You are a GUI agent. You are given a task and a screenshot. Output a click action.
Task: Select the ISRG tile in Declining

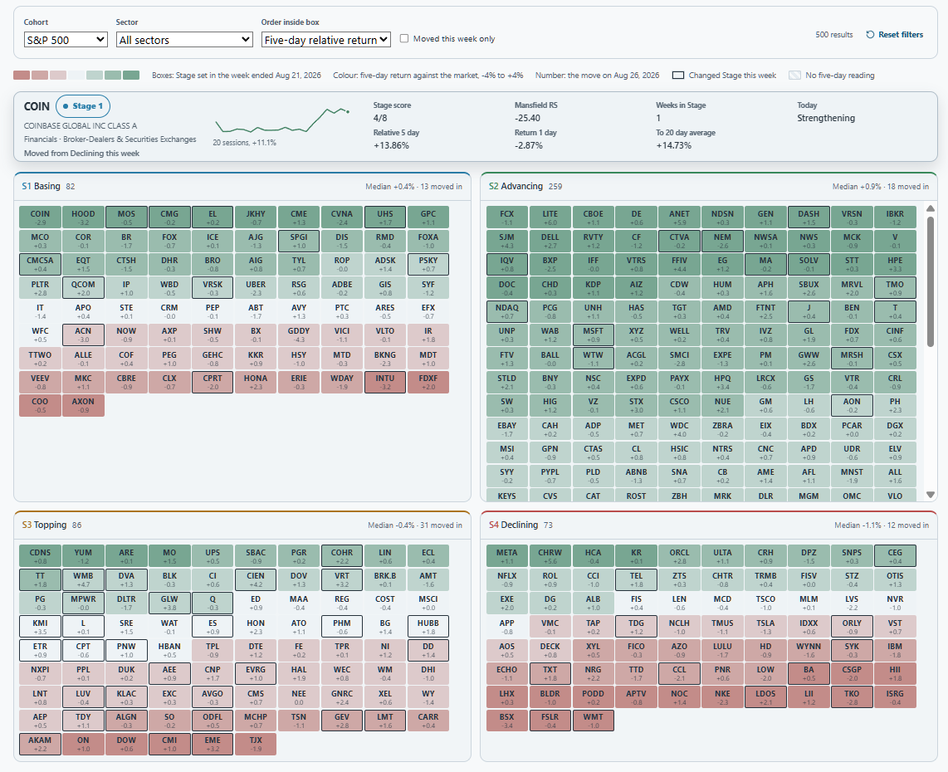[x=895, y=697]
